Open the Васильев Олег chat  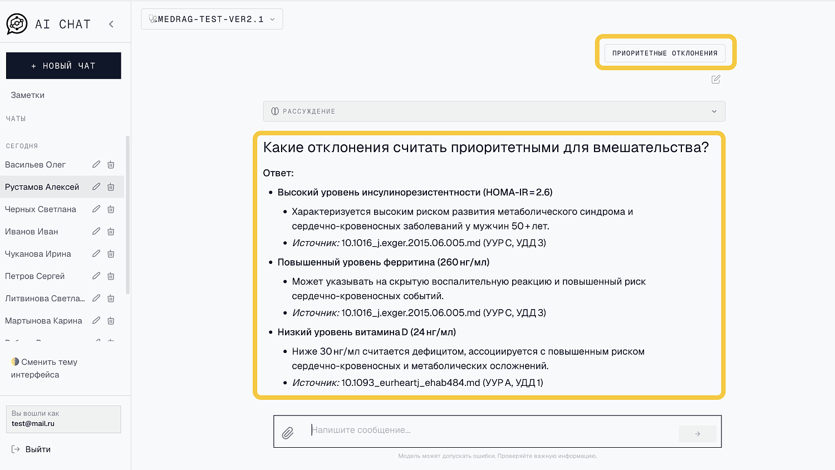click(x=36, y=165)
